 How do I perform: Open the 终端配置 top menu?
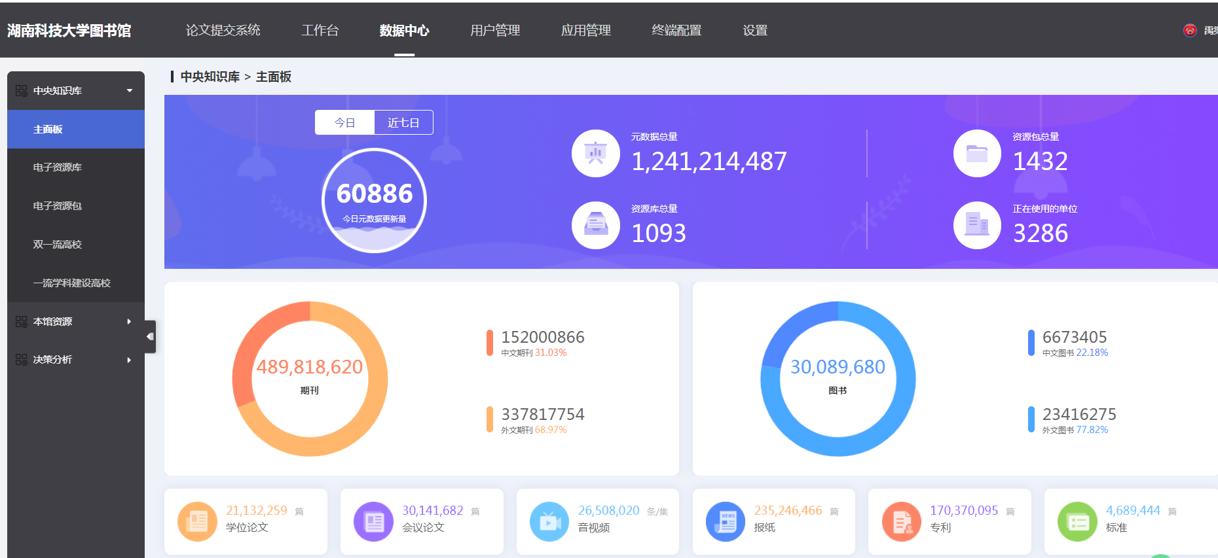click(x=676, y=30)
